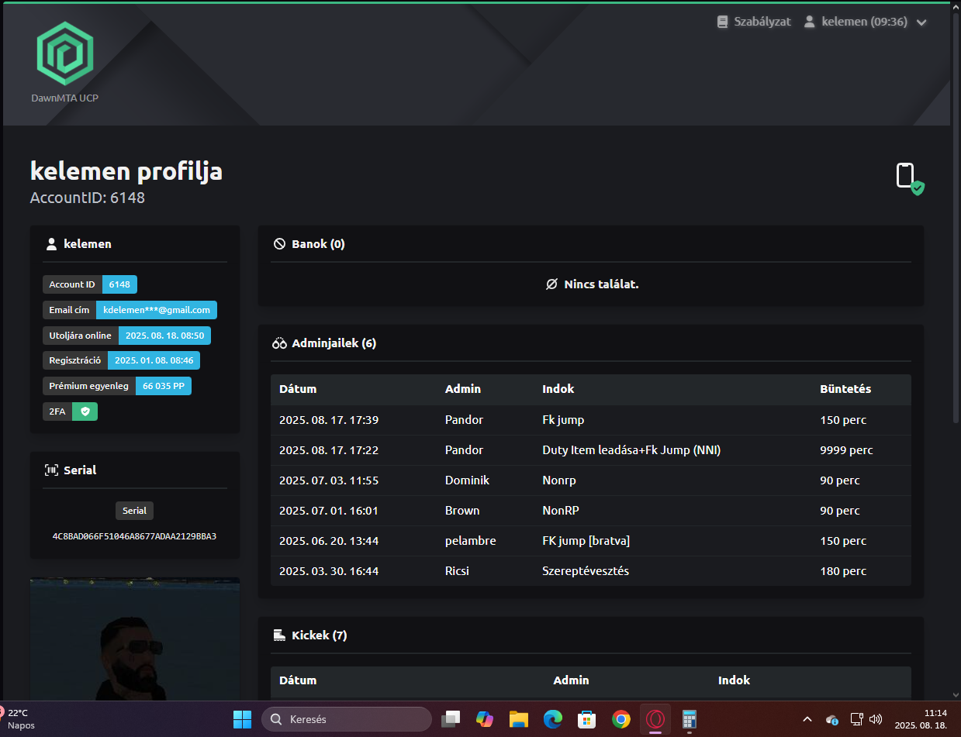Open Opera browser from taskbar
The image size is (961, 737).
click(655, 719)
